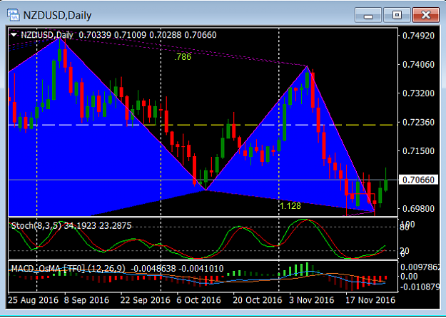Click the 8 Sep 2016 date label
The image size is (446, 318).
pyautogui.click(x=86, y=300)
